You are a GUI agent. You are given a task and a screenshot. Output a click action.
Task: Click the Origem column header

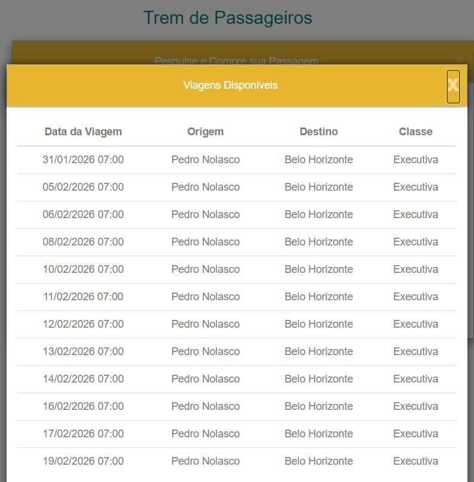pyautogui.click(x=205, y=132)
